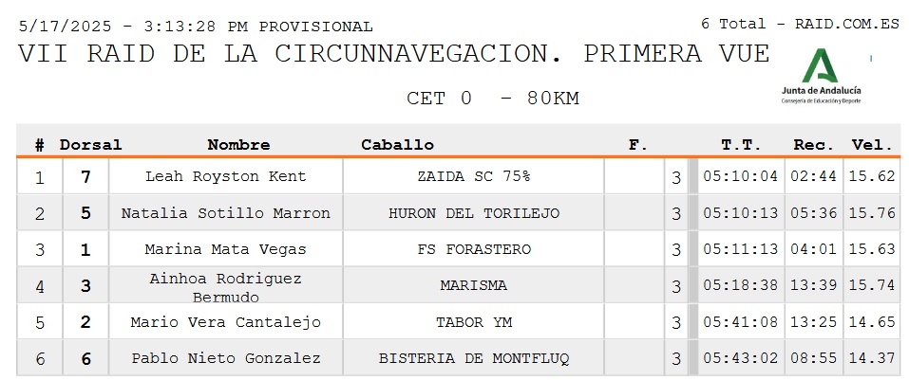Screen dimensions: 909x380
Task: Click the Nombre column header
Action: 238,145
